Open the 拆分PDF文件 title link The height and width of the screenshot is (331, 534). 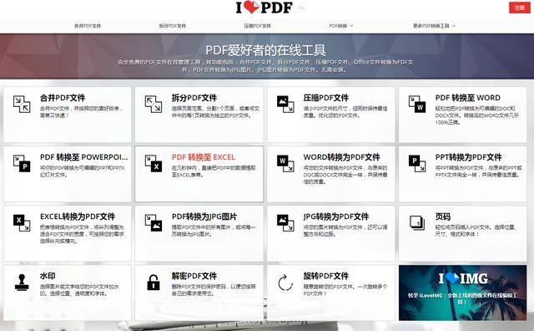(194, 98)
